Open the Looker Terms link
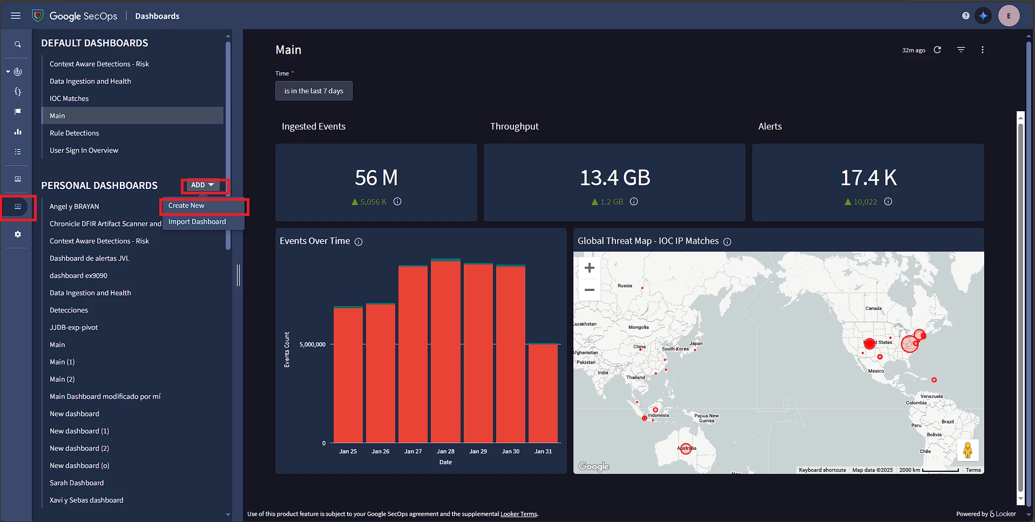The height and width of the screenshot is (522, 1035). (x=518, y=514)
